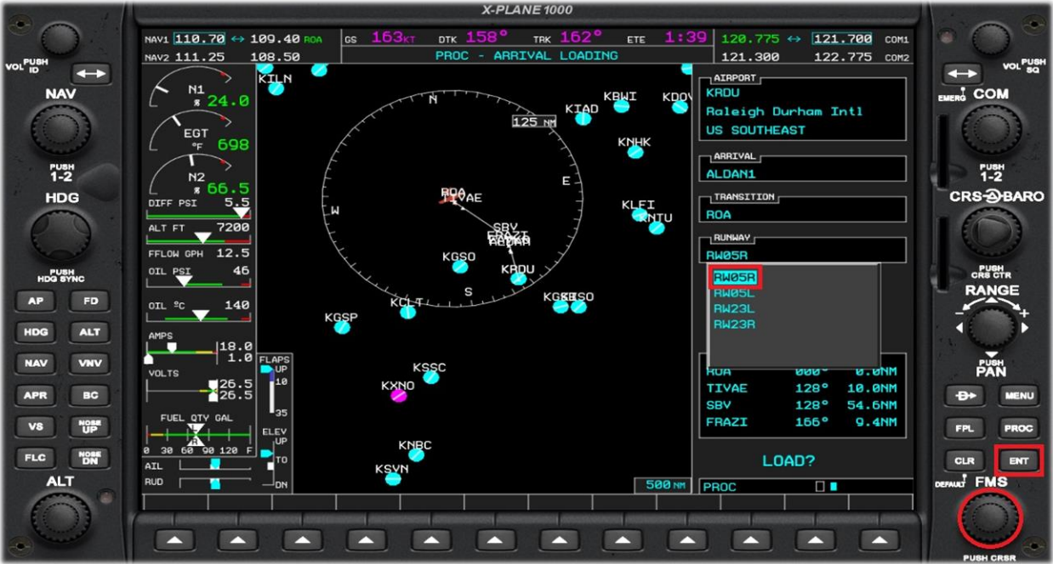
Task: Toggle the VNV mode button
Action: coord(89,364)
